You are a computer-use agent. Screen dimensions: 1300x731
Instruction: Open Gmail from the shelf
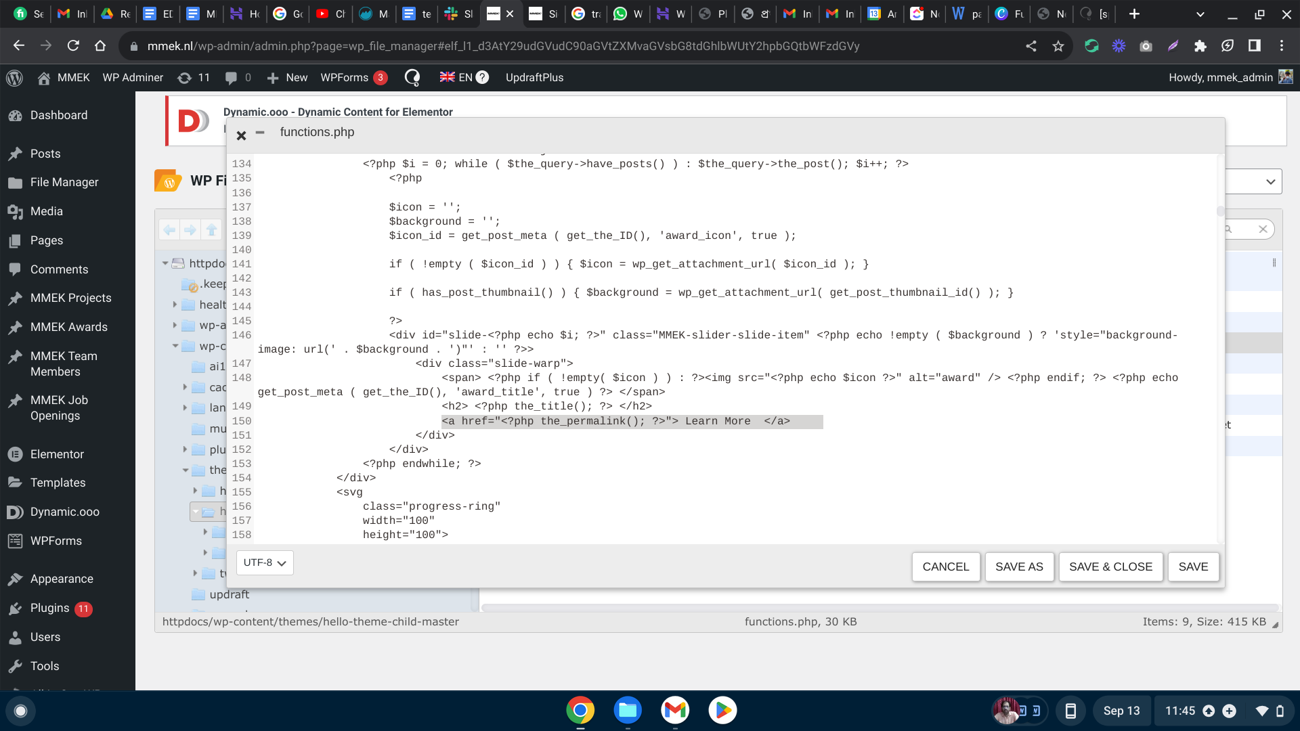(x=675, y=710)
